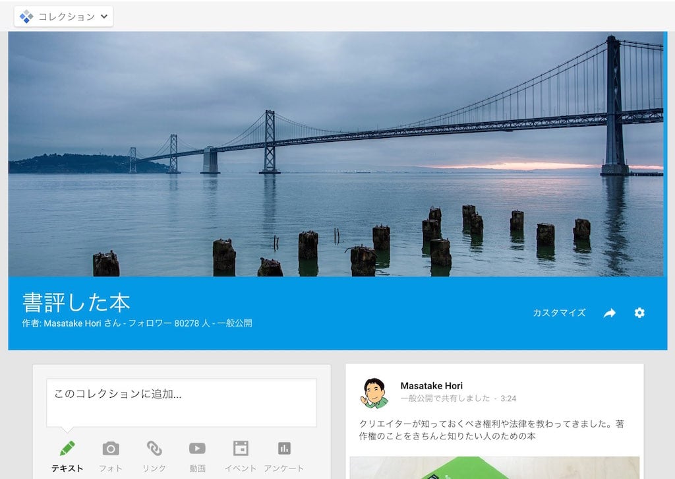Click post text beginning クリエイターが知っておくべき
Image resolution: width=675 pixels, height=479 pixels.
492,430
